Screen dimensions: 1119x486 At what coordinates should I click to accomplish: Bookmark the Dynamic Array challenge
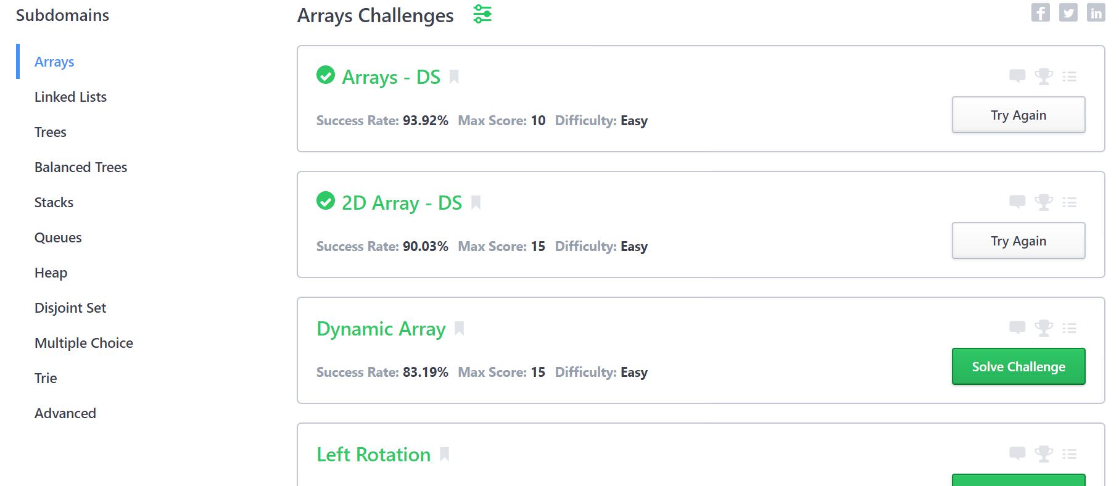[x=459, y=329]
